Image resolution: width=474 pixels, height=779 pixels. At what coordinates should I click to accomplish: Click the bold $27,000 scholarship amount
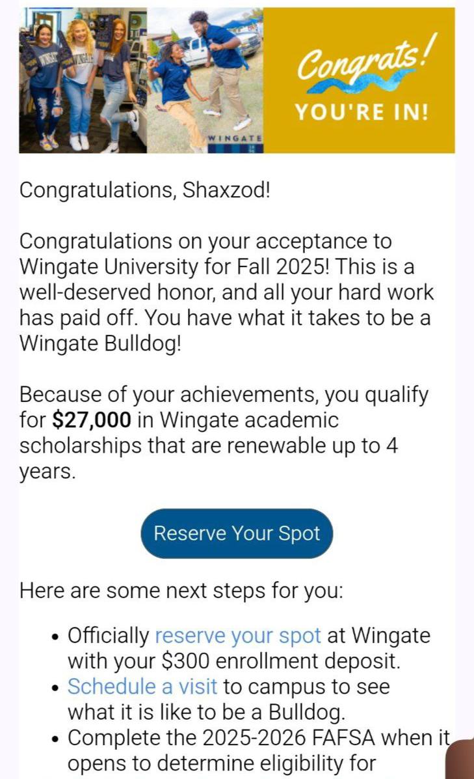(92, 420)
